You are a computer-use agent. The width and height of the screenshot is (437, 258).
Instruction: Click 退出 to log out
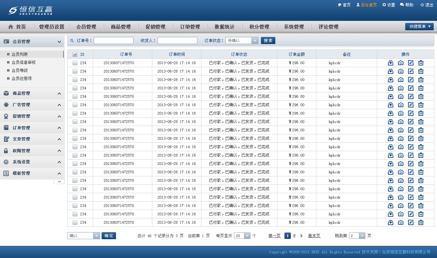(x=429, y=5)
